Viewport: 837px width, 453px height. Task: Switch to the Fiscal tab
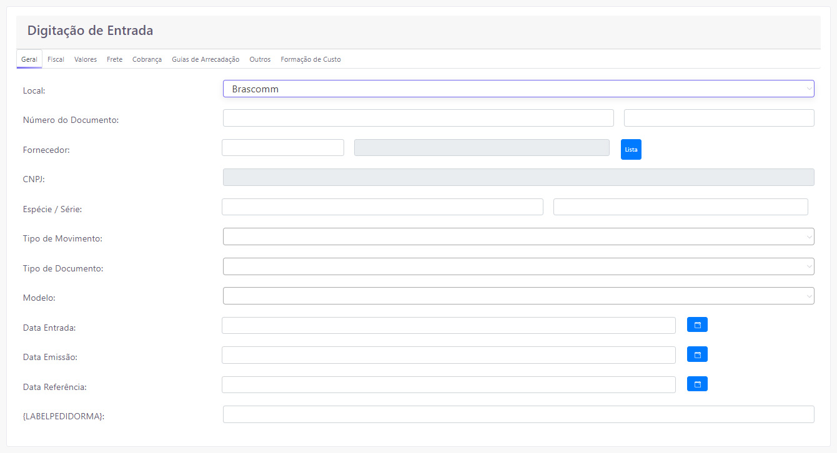coord(56,59)
